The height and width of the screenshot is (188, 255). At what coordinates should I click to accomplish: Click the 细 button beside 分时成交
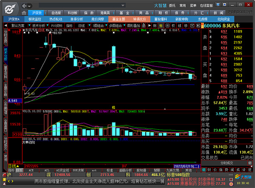[x=249, y=163]
